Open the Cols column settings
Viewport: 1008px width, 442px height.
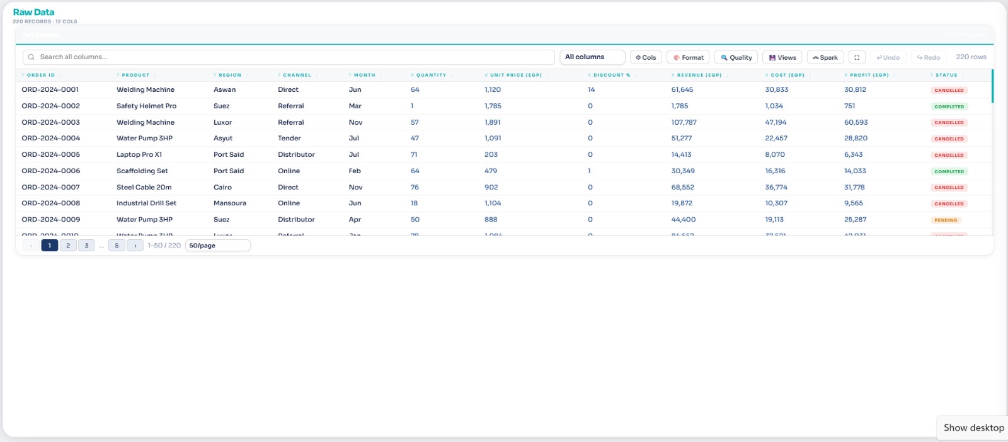[646, 57]
